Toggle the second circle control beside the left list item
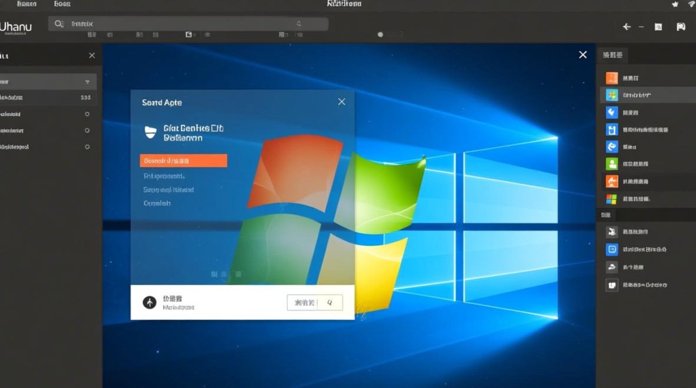Viewport: 696px width, 388px height. (87, 130)
